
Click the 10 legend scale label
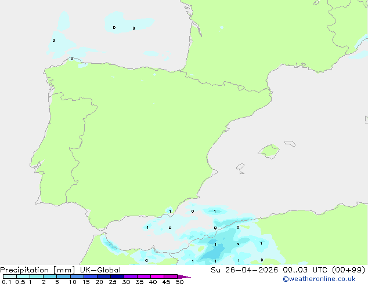coord(73,282)
